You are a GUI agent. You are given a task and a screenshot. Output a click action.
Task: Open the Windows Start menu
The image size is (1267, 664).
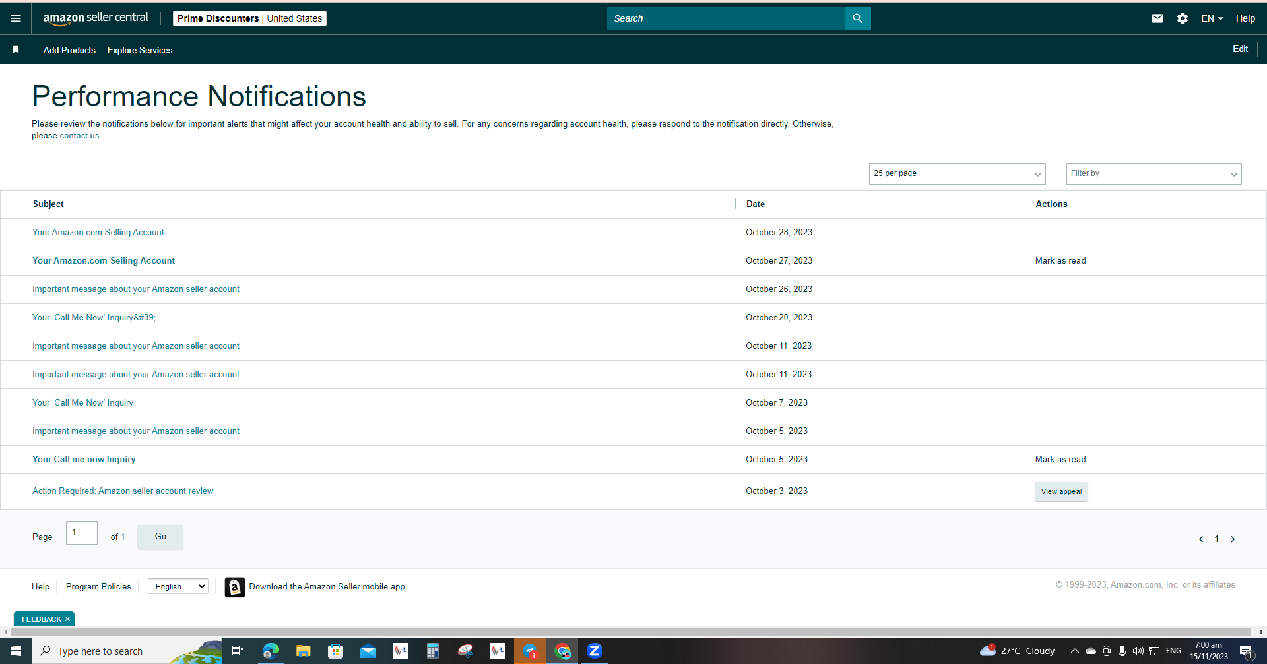(16, 651)
